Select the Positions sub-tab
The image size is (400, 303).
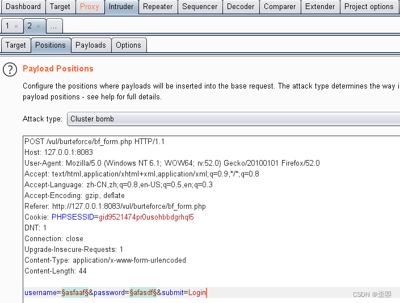(50, 45)
